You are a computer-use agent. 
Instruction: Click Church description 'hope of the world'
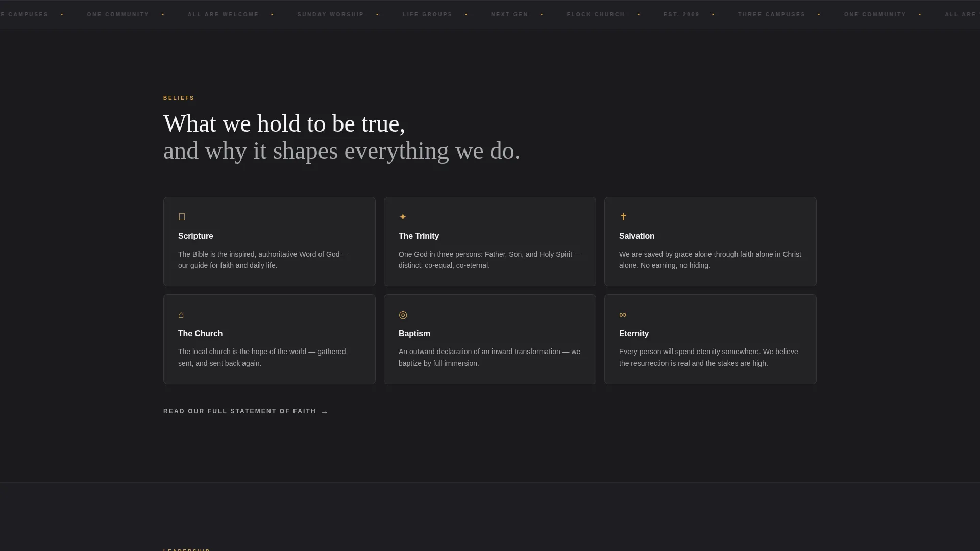263,357
